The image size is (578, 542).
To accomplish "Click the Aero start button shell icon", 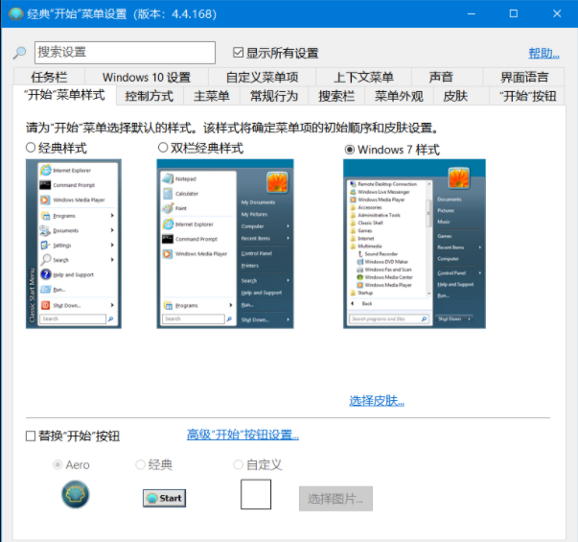I will click(x=76, y=495).
